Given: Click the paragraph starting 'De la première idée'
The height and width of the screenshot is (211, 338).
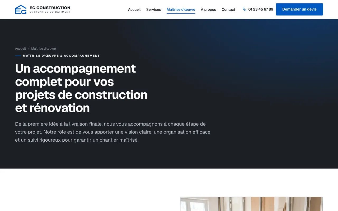Looking at the screenshot, I should click(113, 132).
